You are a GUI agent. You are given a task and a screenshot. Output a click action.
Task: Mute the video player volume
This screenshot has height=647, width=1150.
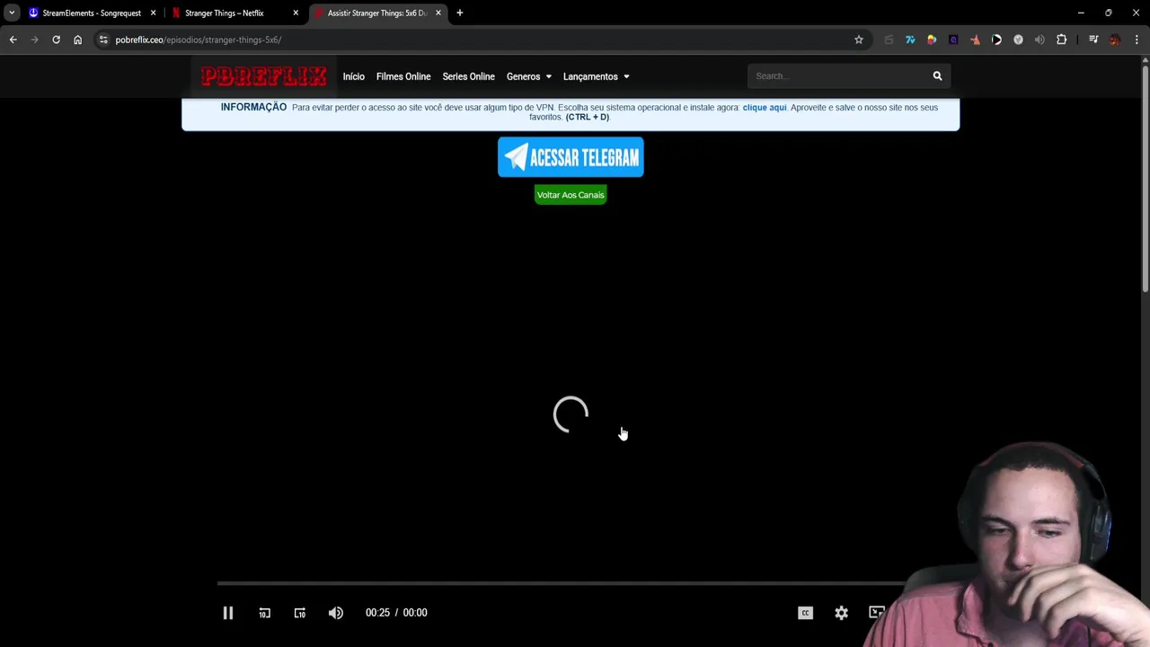click(335, 613)
